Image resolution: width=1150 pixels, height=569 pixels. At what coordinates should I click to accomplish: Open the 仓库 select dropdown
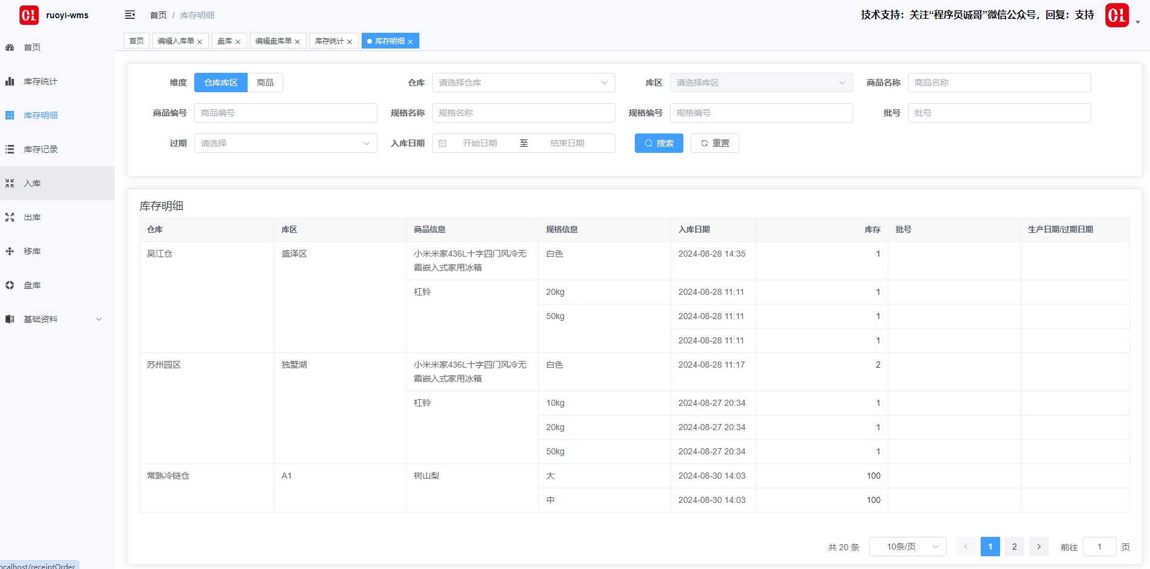[x=524, y=82]
